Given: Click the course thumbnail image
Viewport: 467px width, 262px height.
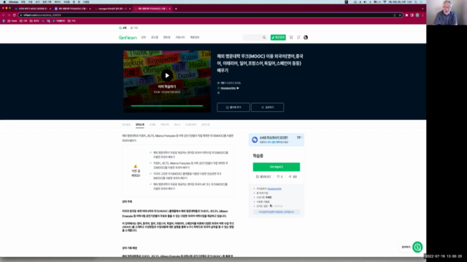Looking at the screenshot, I should point(167,81).
